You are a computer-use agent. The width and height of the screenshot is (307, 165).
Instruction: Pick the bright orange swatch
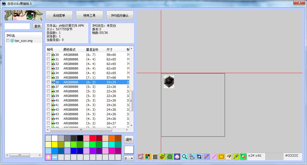pyautogui.click(x=112, y=138)
